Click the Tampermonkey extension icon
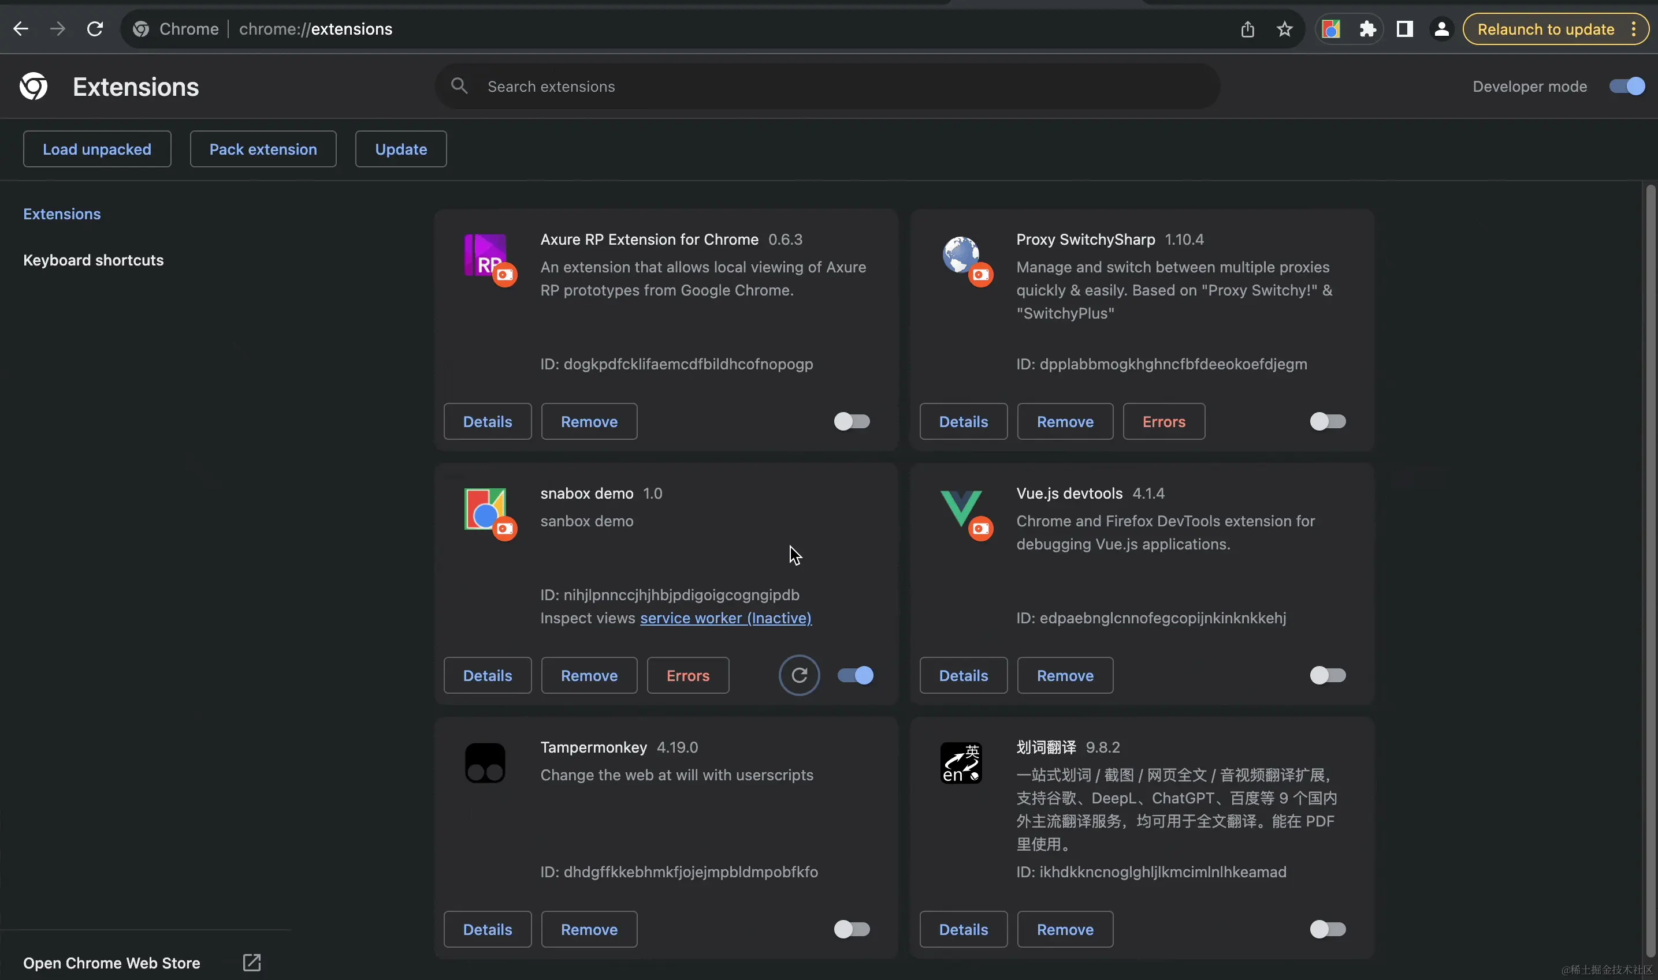Viewport: 1658px width, 980px height. (486, 763)
